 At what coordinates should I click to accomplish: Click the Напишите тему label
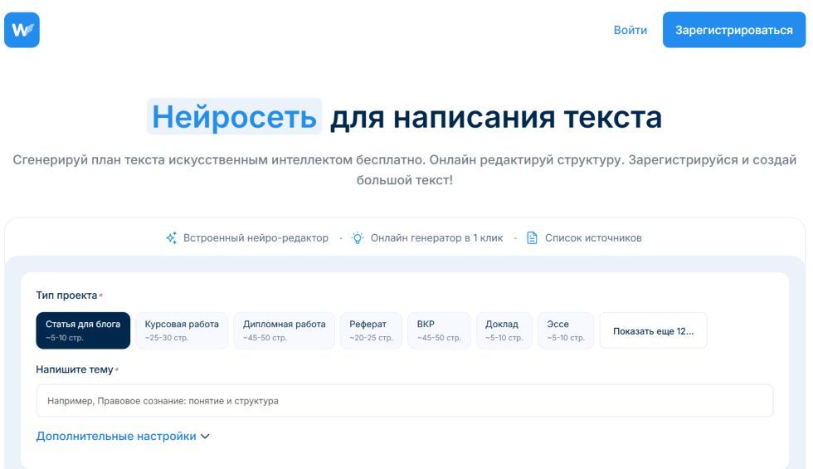74,369
